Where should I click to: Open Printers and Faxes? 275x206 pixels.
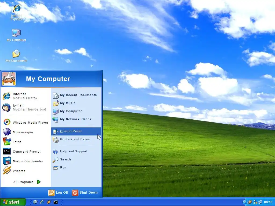[x=76, y=139]
